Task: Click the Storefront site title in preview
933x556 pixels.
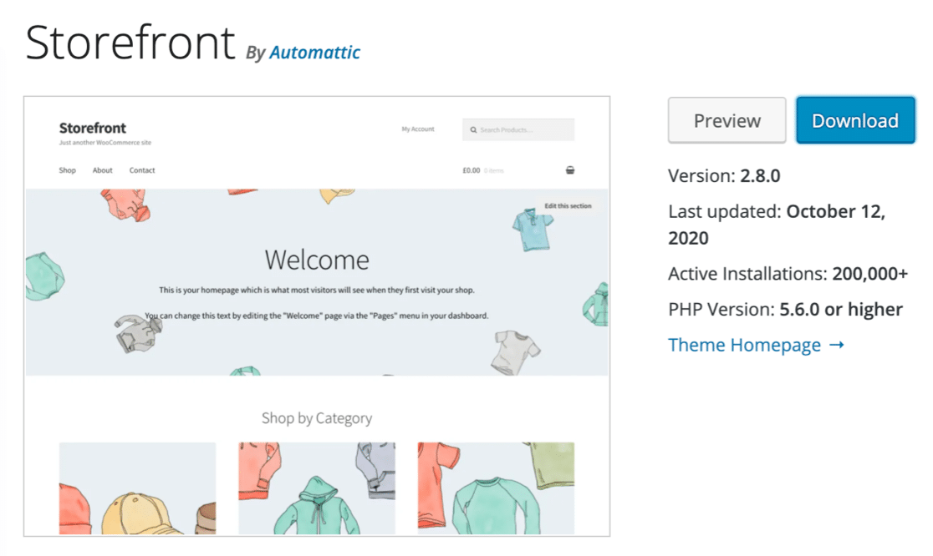Action: pyautogui.click(x=92, y=128)
